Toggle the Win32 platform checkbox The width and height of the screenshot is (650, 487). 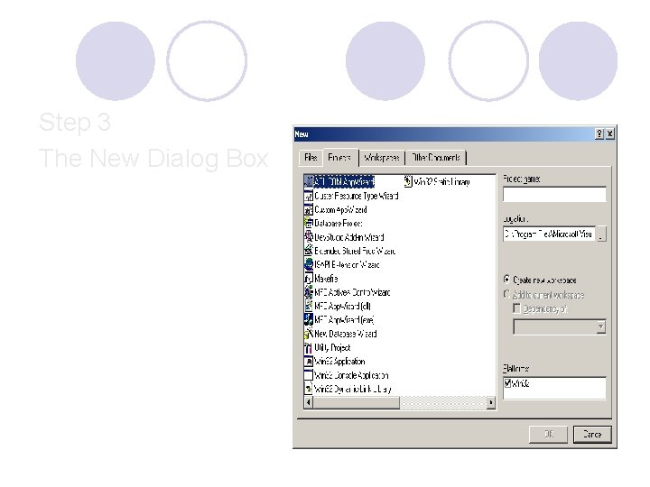pos(507,383)
